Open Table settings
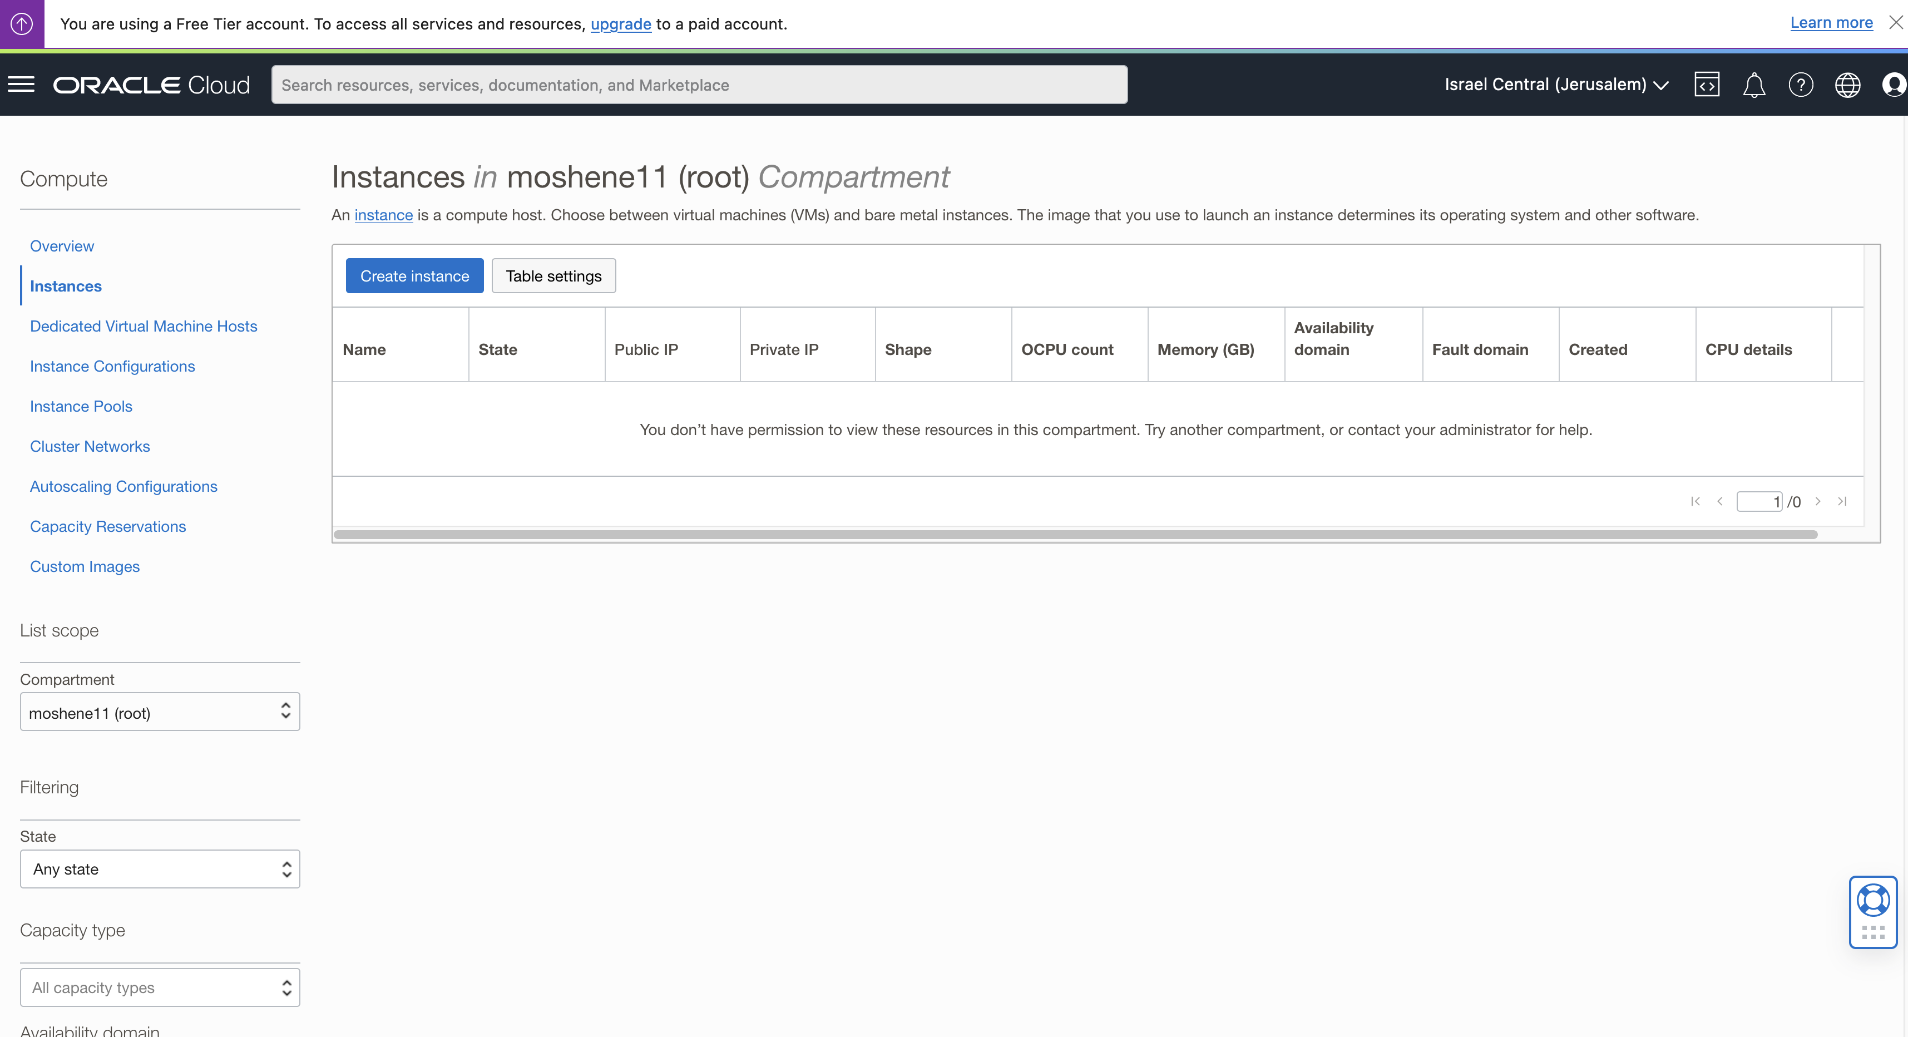This screenshot has width=1908, height=1037. [x=553, y=275]
